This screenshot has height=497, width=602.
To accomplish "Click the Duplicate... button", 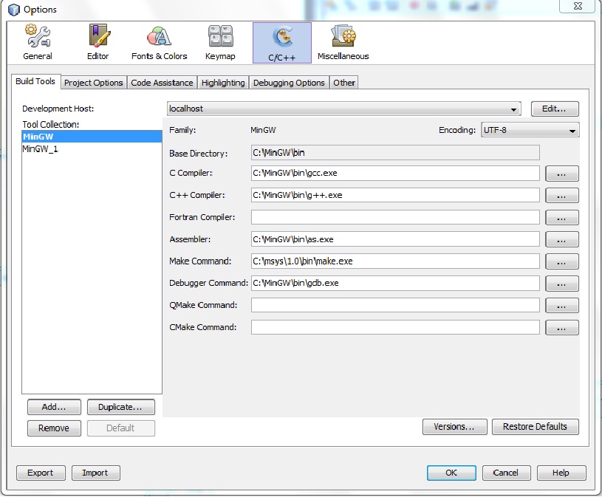I will 121,407.
